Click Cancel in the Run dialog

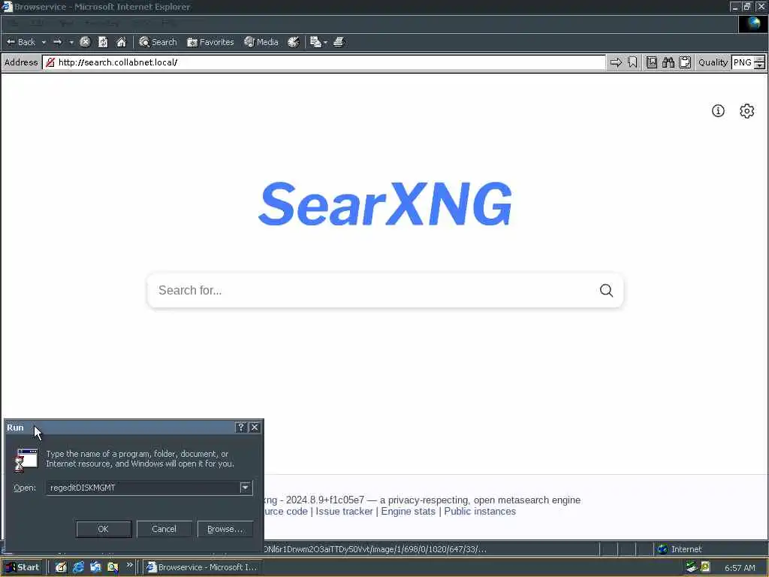(x=164, y=529)
